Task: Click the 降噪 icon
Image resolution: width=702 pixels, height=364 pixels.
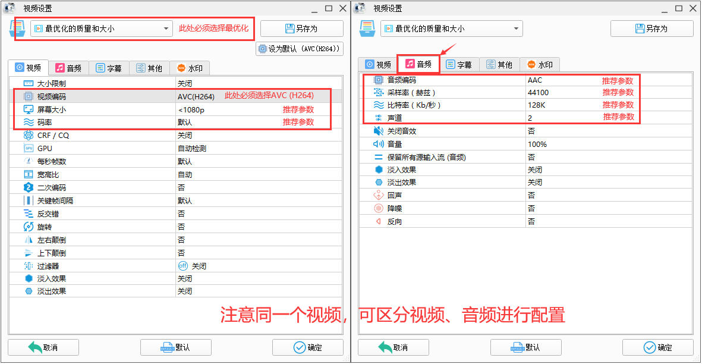Action: tap(379, 208)
